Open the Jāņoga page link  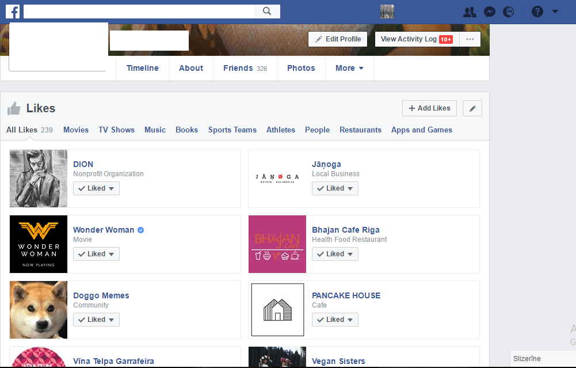[x=327, y=164]
